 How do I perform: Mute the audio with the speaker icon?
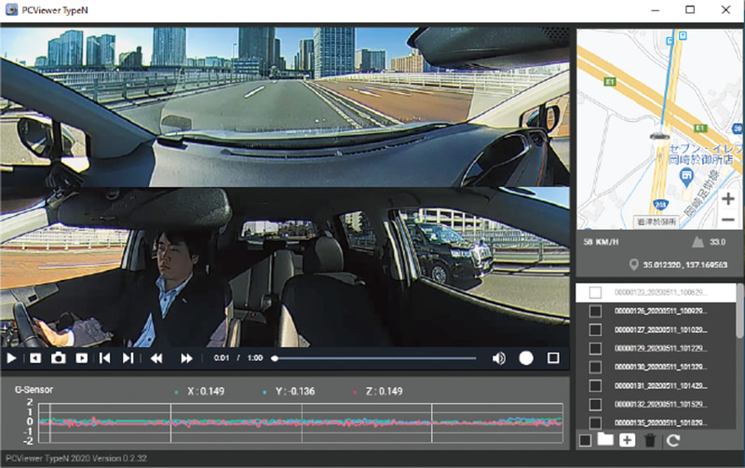498,358
